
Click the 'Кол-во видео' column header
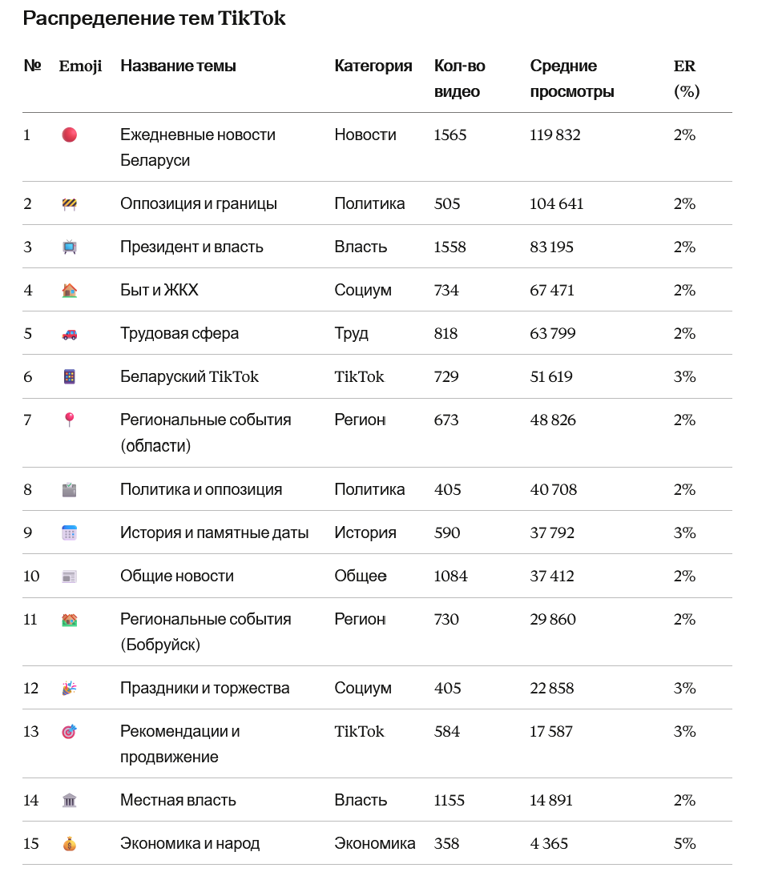click(460, 78)
